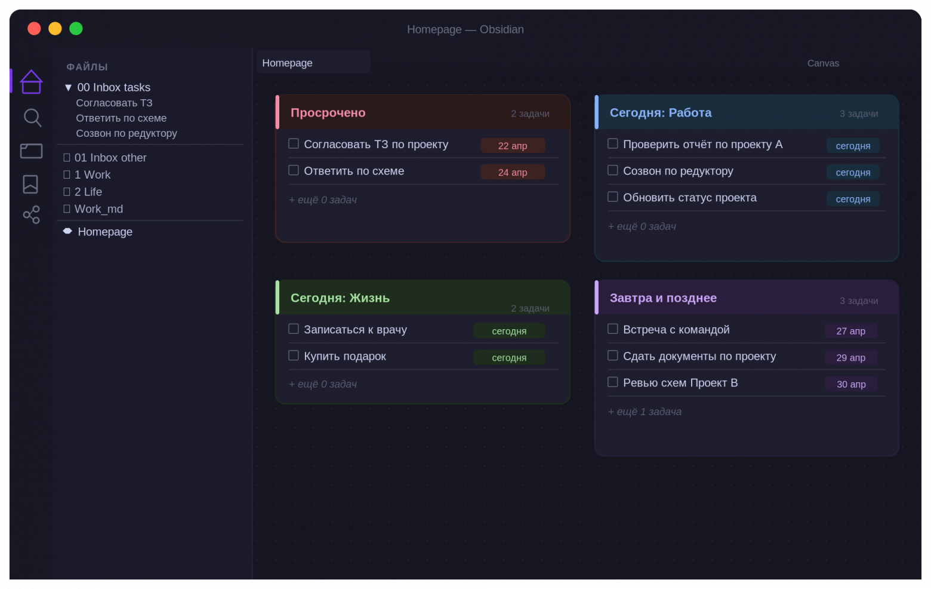Collapse the '00 Inbox tasks' folder
This screenshot has width=931, height=589.
click(68, 88)
